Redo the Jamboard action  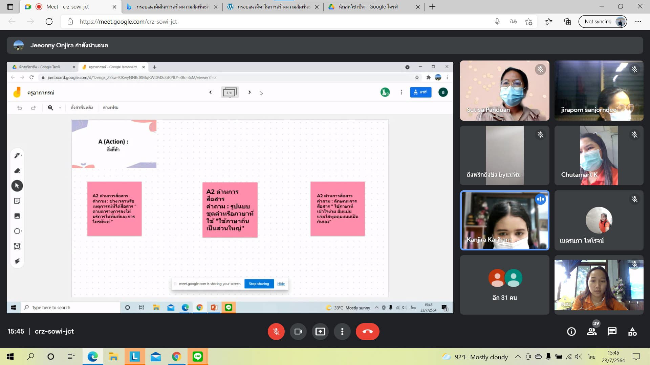coord(33,107)
